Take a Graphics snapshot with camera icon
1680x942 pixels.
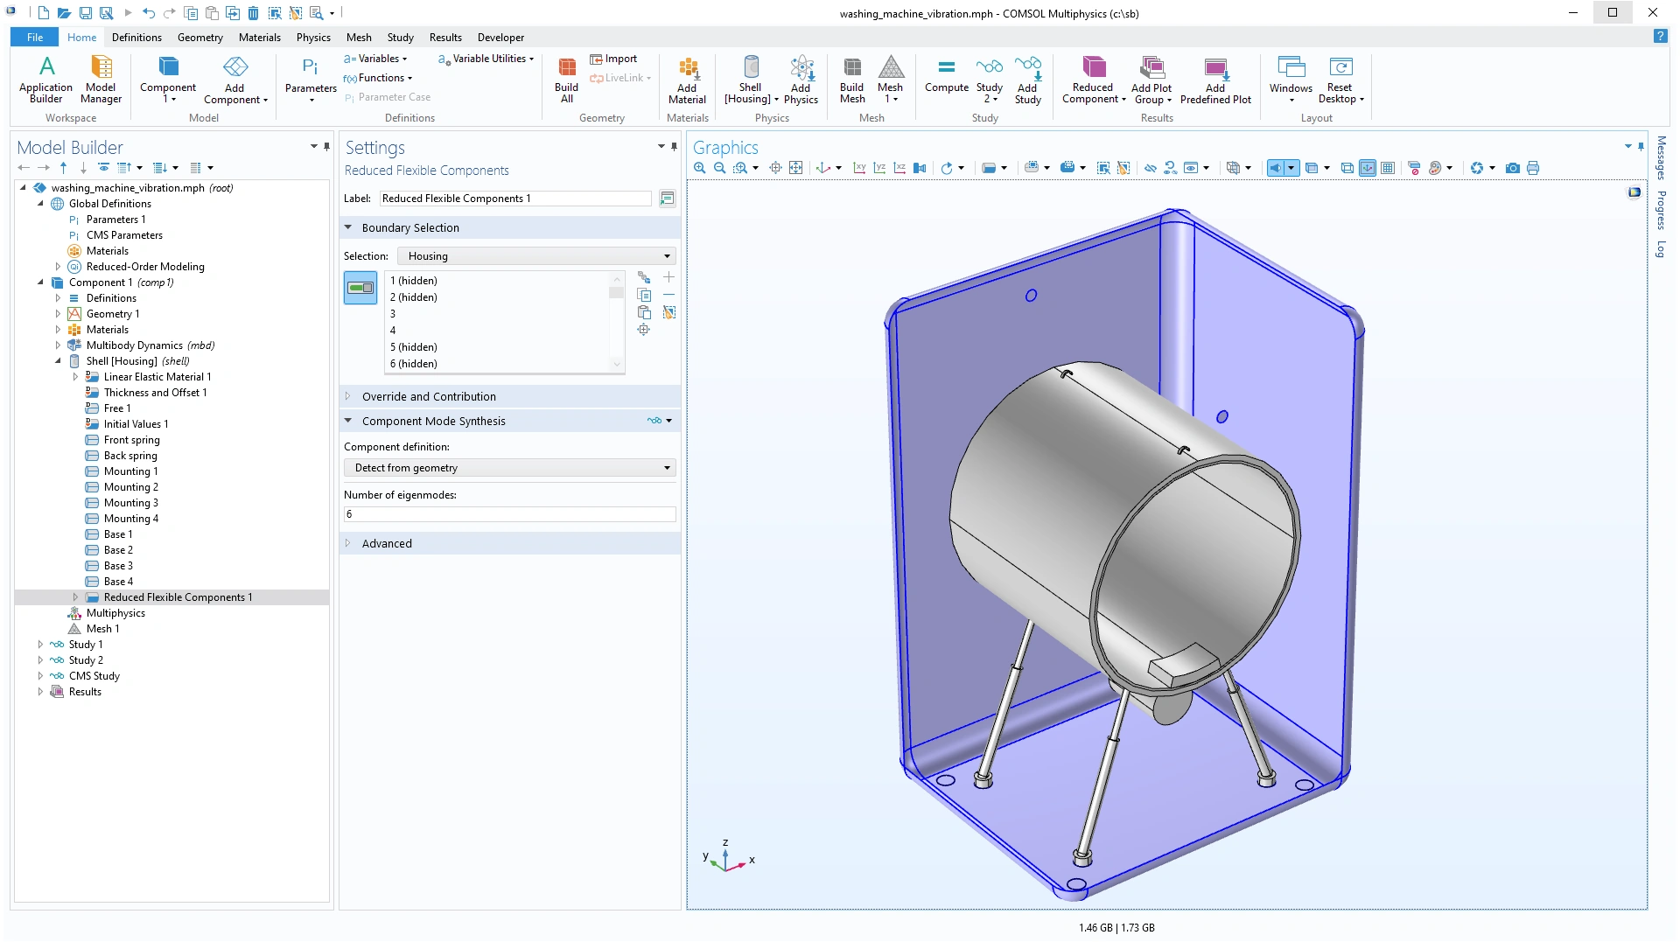coord(1512,168)
